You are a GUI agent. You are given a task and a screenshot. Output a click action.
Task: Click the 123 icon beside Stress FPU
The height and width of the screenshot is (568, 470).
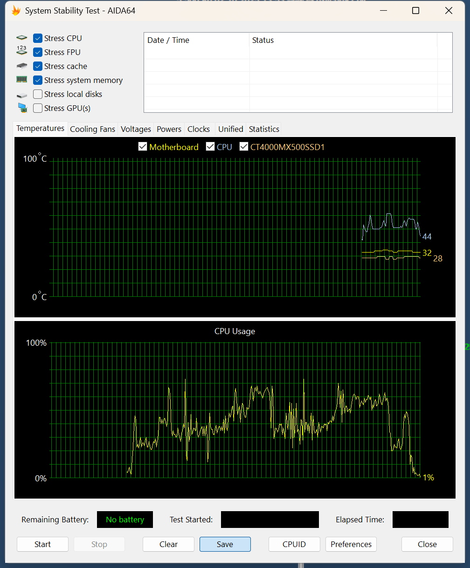(22, 52)
